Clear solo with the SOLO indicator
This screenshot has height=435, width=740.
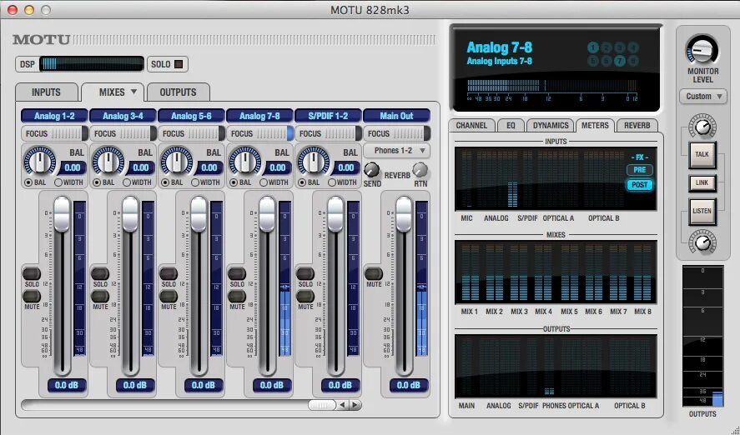click(x=179, y=64)
